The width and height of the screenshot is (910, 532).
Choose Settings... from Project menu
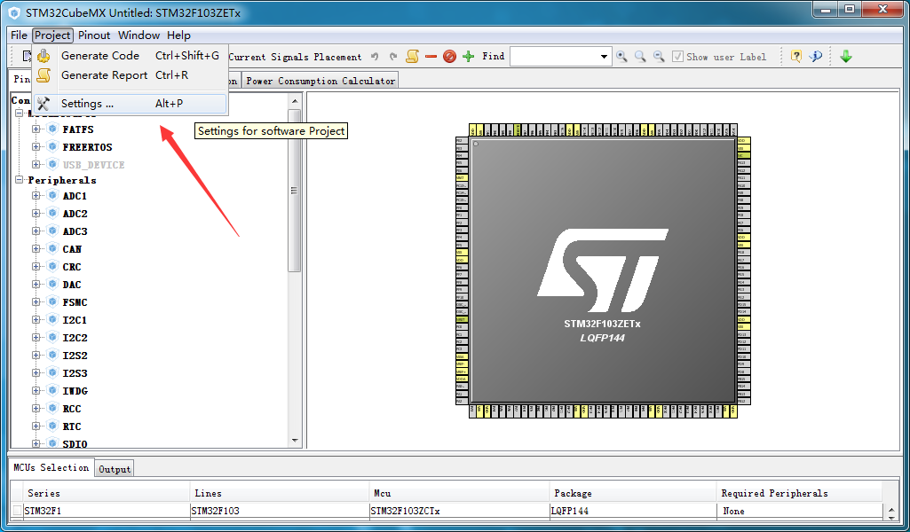(130, 103)
